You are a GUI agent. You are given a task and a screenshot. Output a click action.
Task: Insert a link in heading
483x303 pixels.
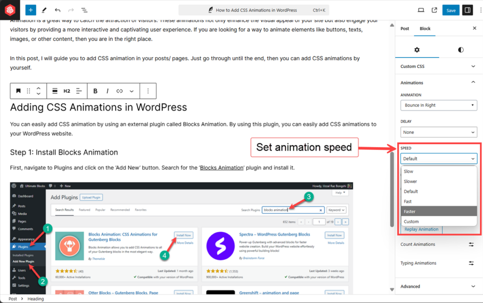[x=119, y=91]
